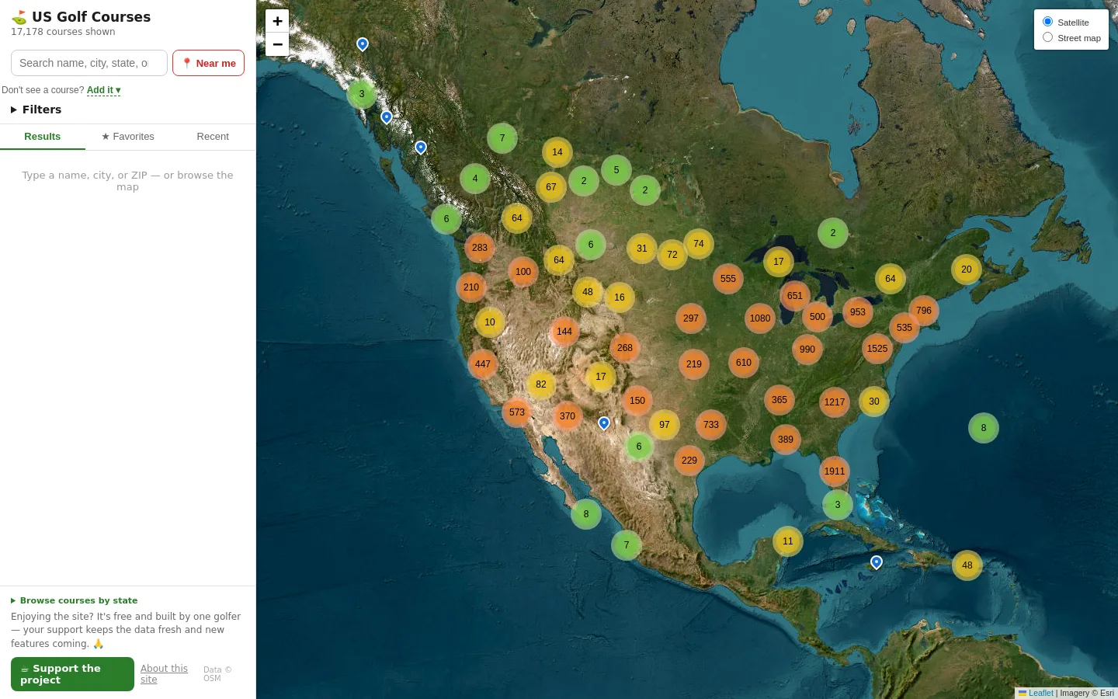Click the green cluster labeled 7 in Mexico
Screen dimensions: 1118x699
tap(627, 545)
